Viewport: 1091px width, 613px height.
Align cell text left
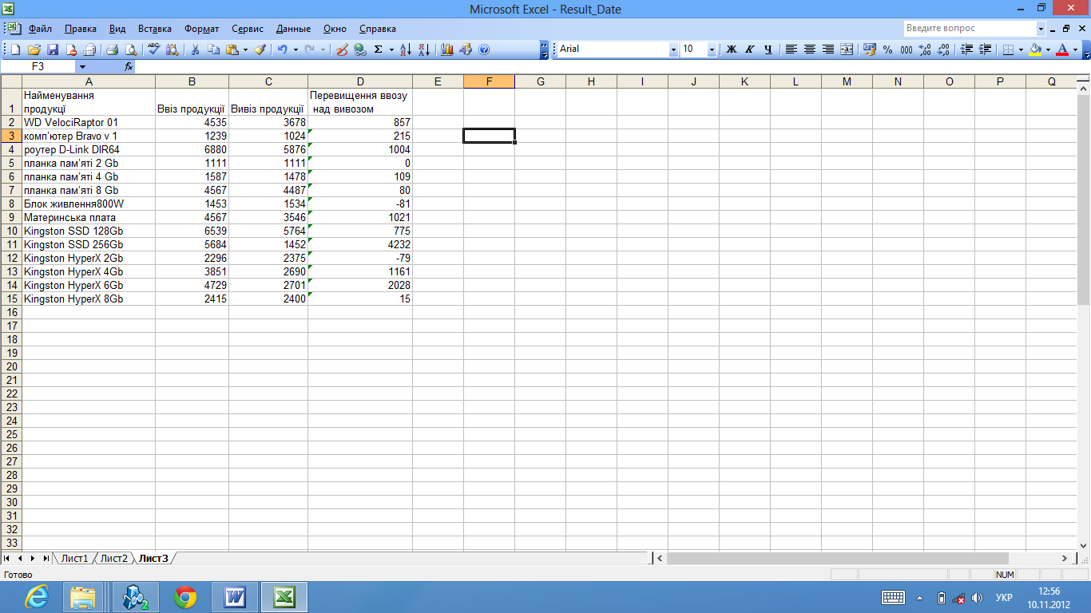point(791,49)
